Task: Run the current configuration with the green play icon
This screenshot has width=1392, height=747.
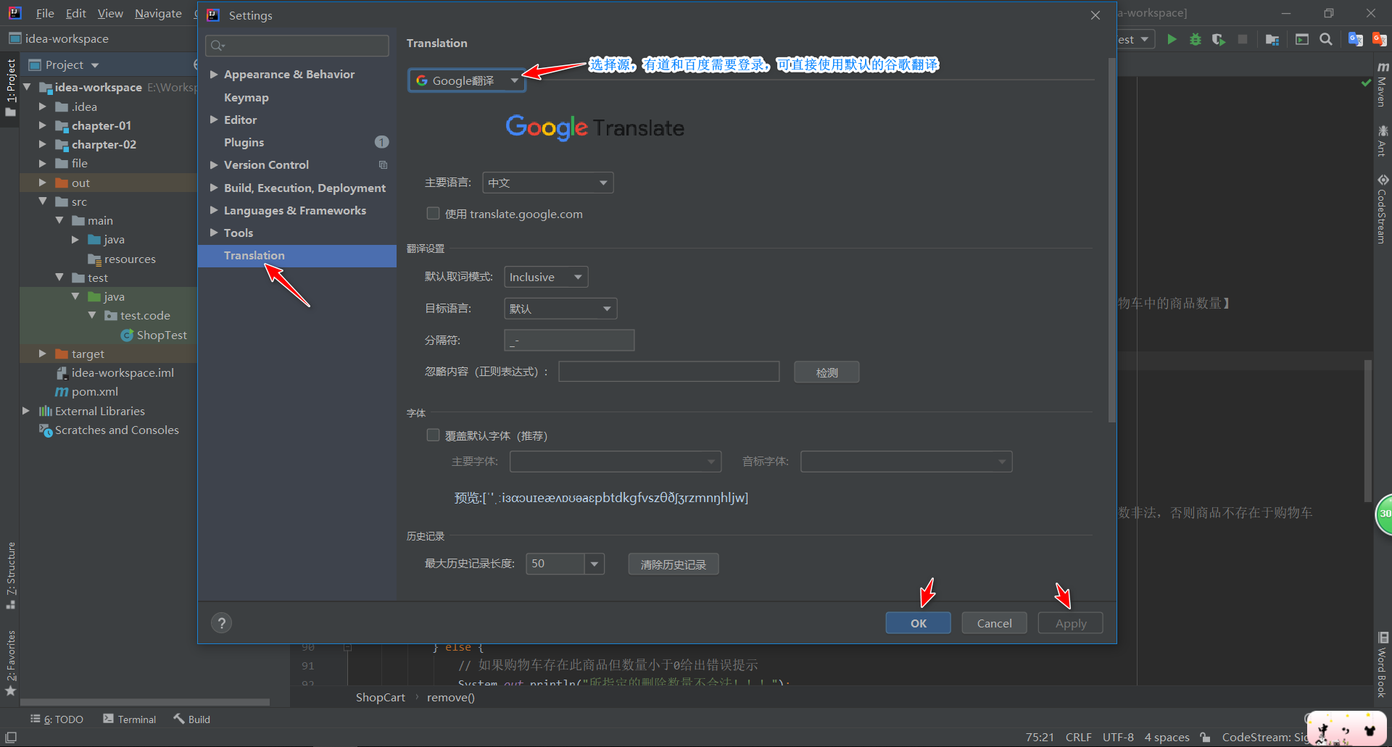Action: pos(1172,39)
